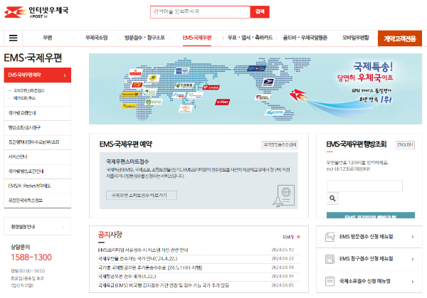The width and height of the screenshot is (427, 298).
Task: Expand EMS 방문접수 신청 매뉴얼 arrow
Action: 413,237
